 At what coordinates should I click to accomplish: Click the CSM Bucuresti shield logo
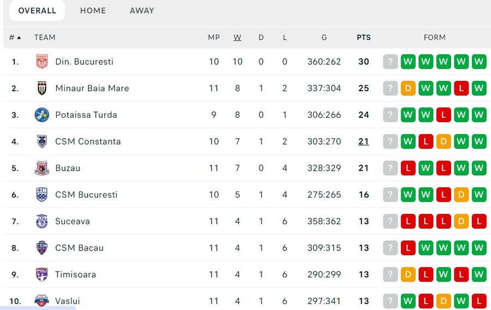[41, 195]
